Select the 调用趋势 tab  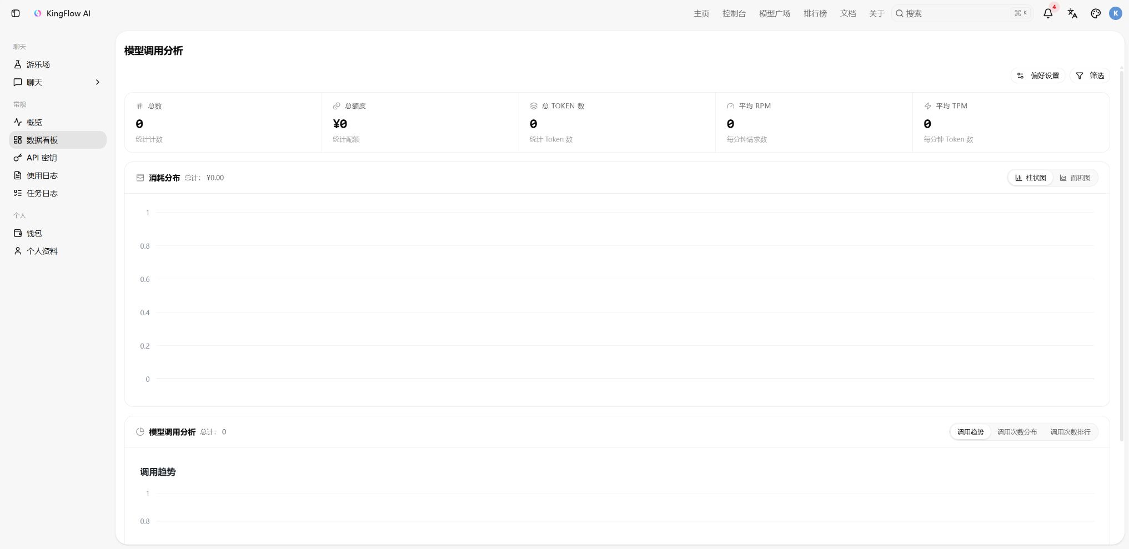pyautogui.click(x=970, y=432)
